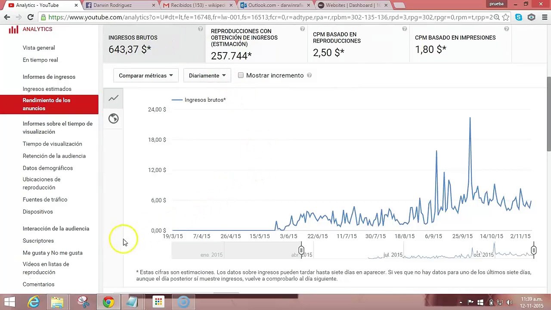Screen dimensions: 551x310
Task: Open help for CPM basado en reproducciones
Action: click(x=404, y=29)
